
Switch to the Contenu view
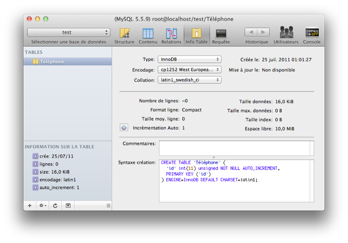tap(148, 36)
